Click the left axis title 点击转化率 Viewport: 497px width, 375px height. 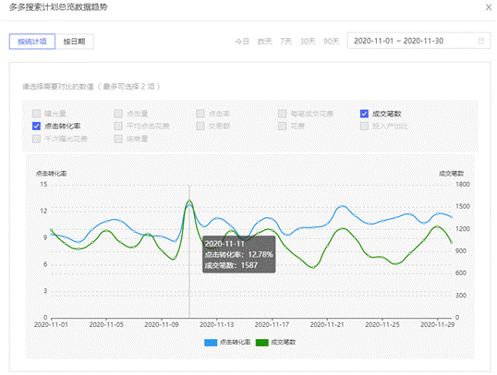(52, 174)
